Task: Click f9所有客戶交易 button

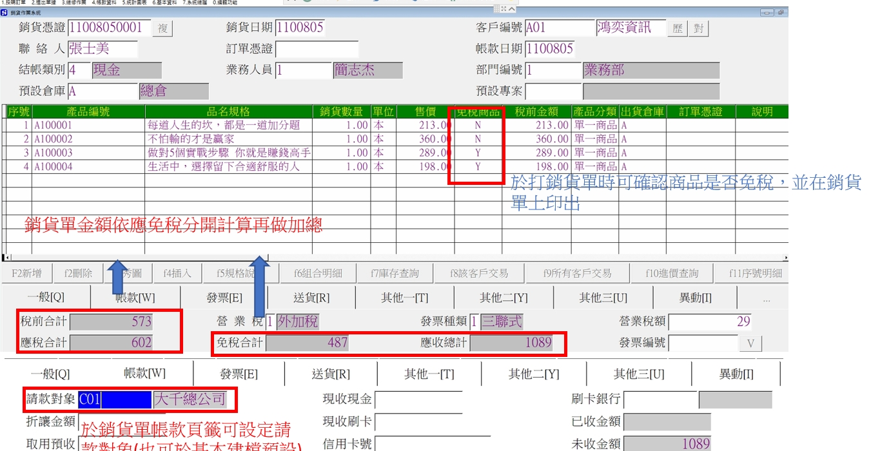Action: [577, 273]
